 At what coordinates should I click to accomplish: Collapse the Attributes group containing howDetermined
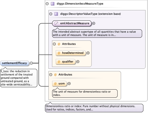pos(54,44)
